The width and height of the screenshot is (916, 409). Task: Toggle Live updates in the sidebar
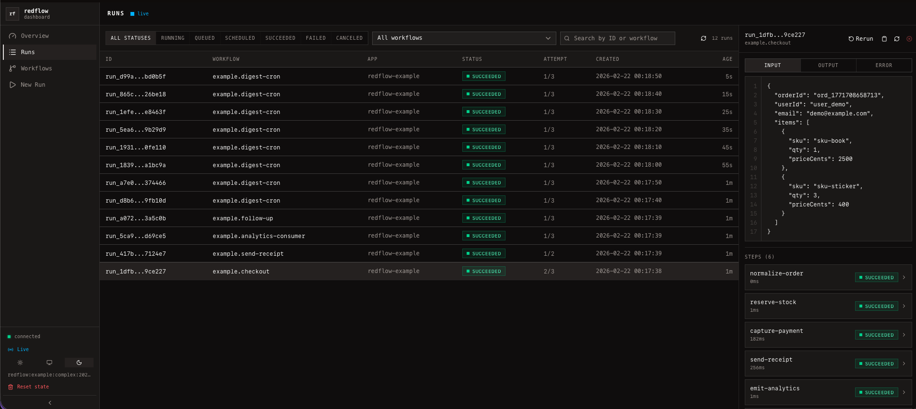coord(19,350)
